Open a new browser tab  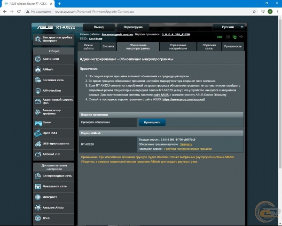point(60,4)
